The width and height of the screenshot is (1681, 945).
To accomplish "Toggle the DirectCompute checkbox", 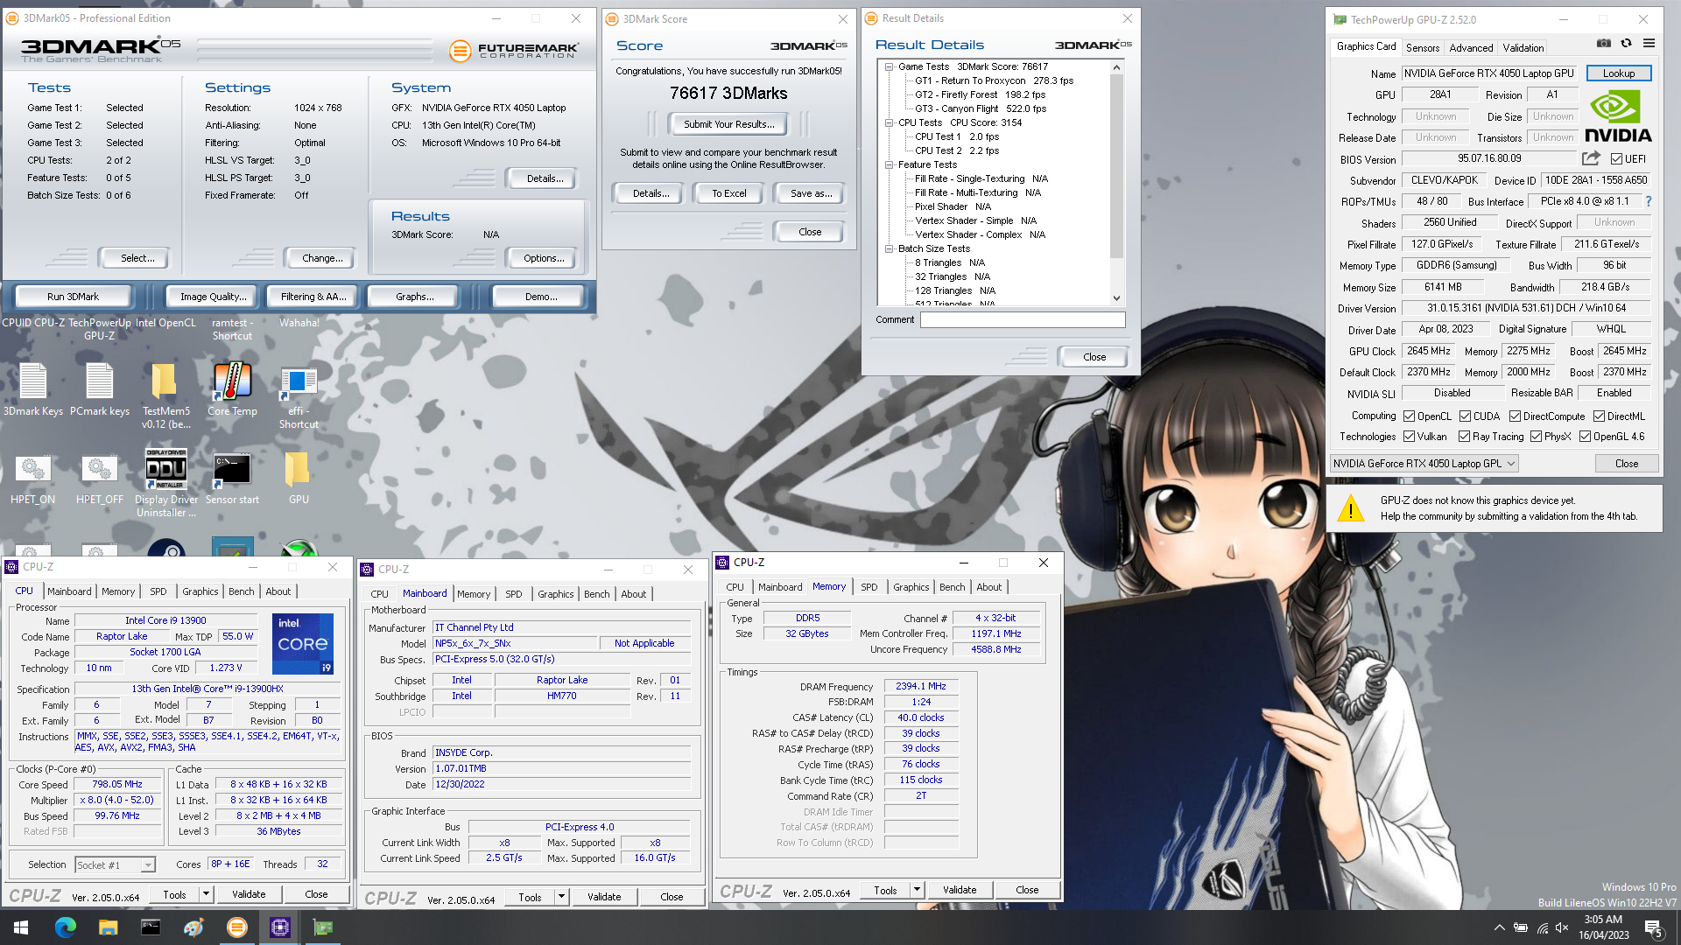I will (1515, 416).
